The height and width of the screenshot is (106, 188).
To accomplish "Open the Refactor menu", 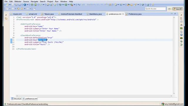I will 18,1.
